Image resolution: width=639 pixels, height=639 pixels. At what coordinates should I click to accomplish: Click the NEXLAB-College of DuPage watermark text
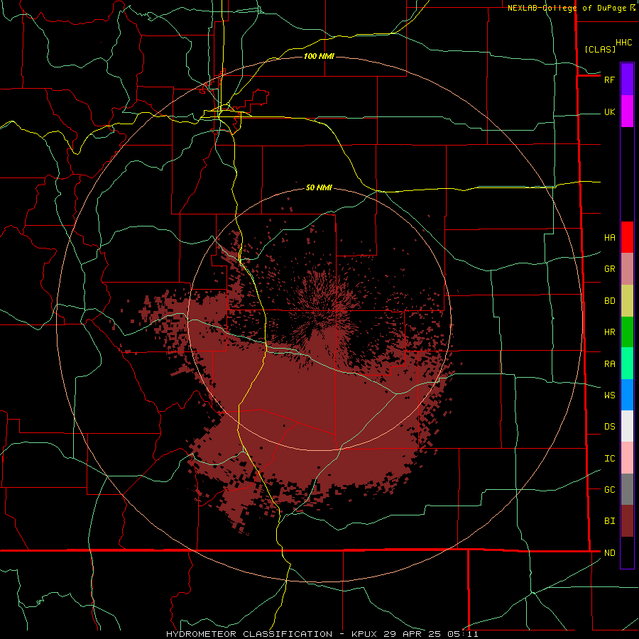pos(569,8)
